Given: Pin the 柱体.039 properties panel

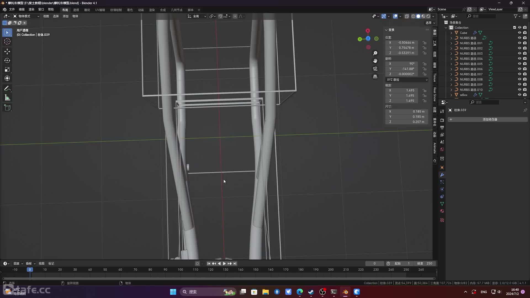Looking at the screenshot, I should [x=525, y=110].
